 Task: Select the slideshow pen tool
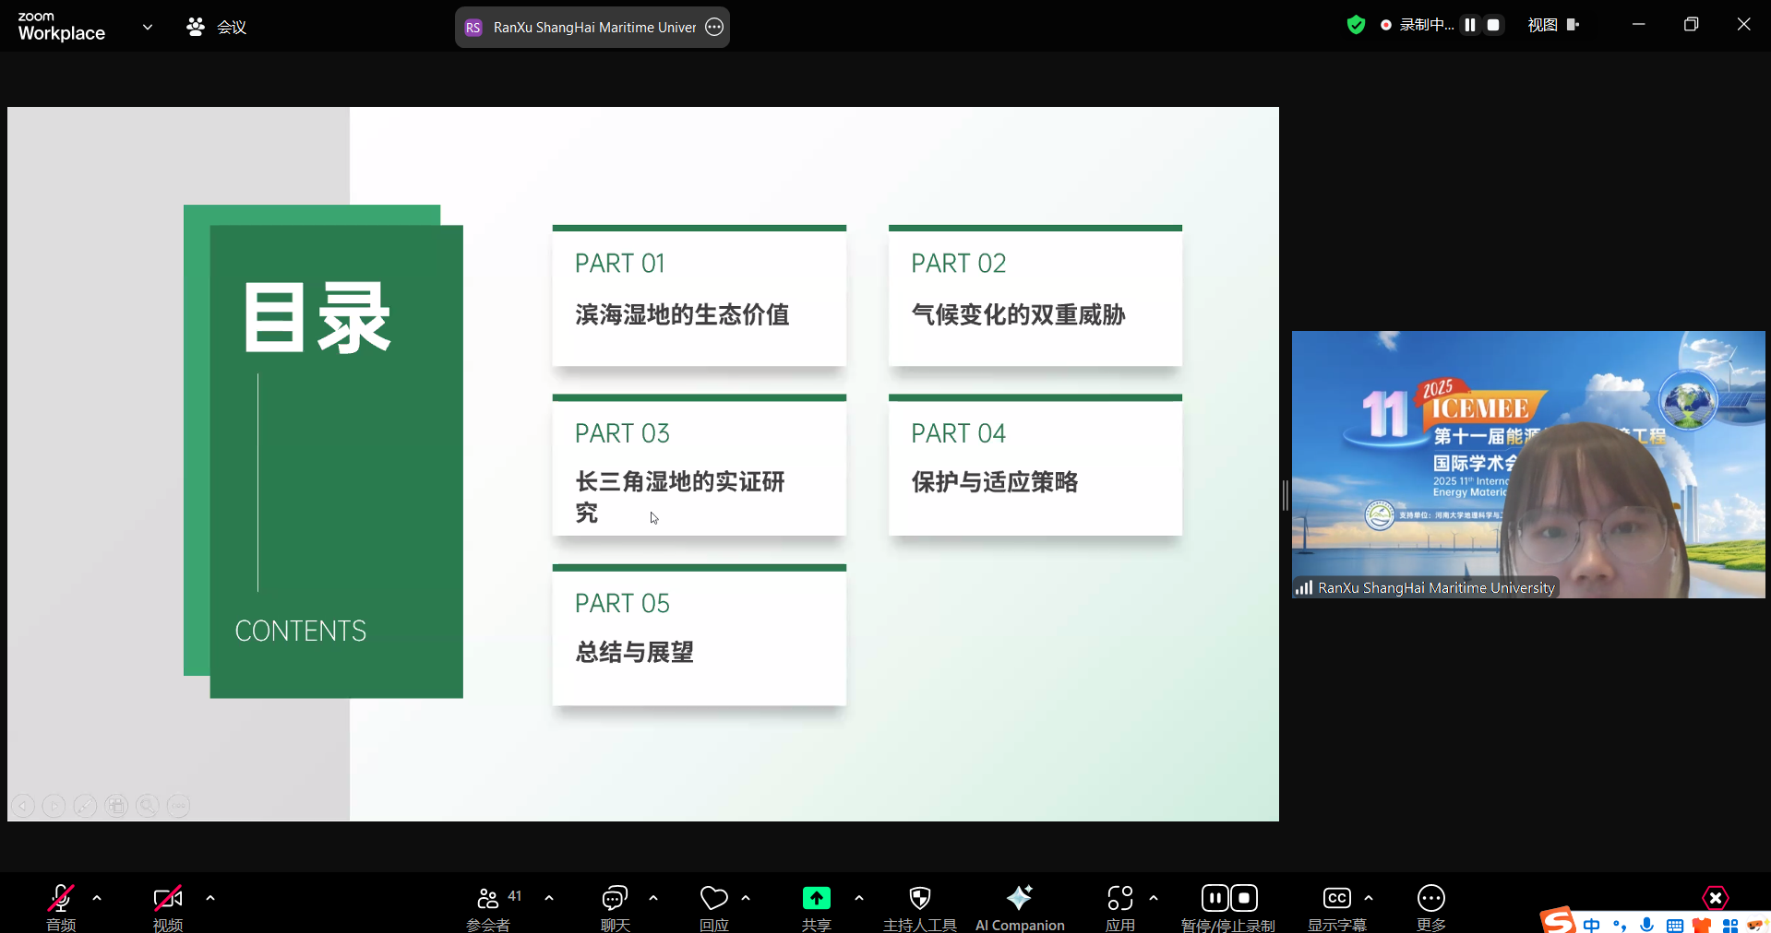[x=85, y=806]
